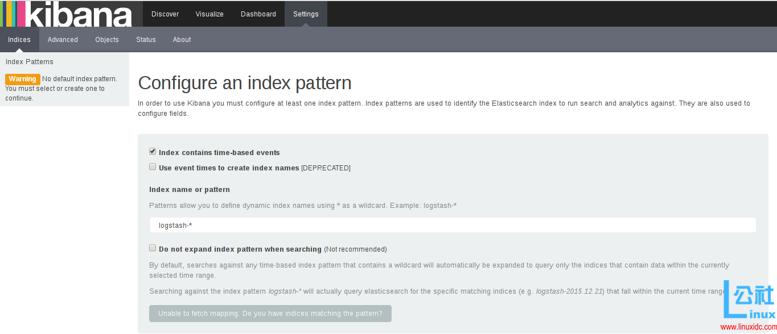Open the www.linuxidc.com link
Screen dimensions: 777x334
[747, 328]
